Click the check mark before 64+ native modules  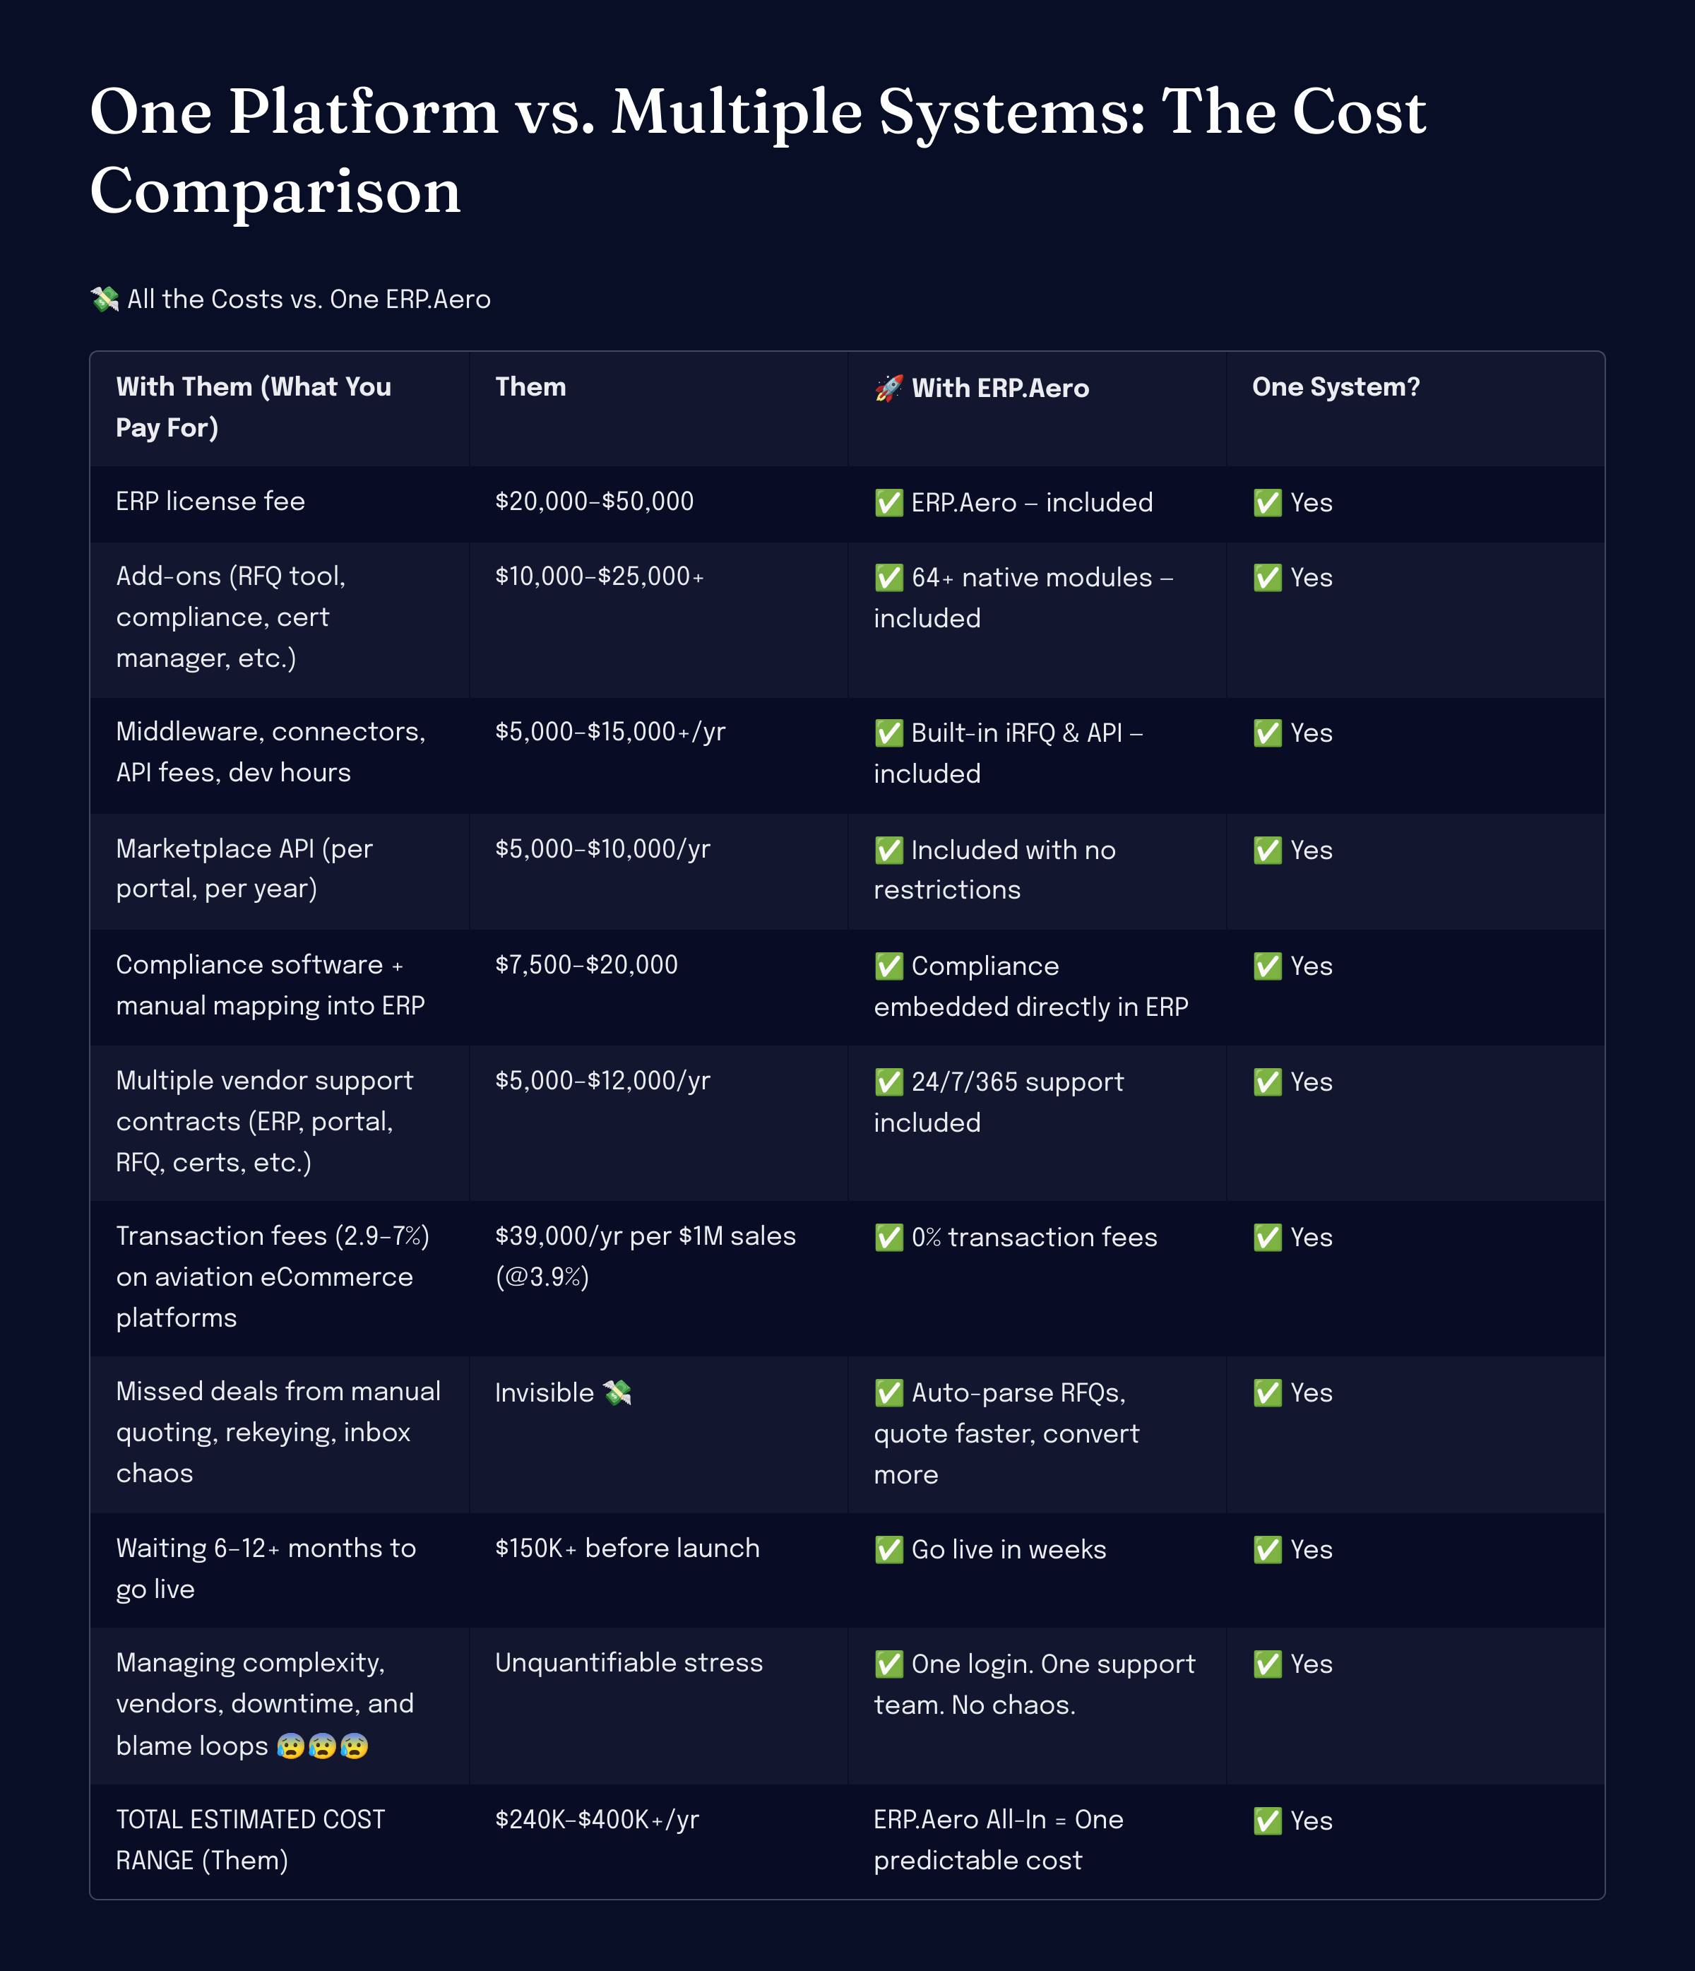pyautogui.click(x=888, y=577)
